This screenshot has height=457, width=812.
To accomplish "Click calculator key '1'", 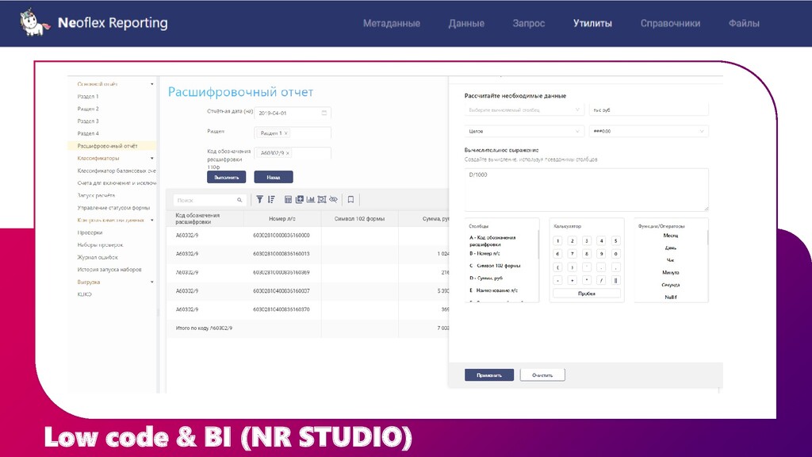I will click(x=557, y=241).
